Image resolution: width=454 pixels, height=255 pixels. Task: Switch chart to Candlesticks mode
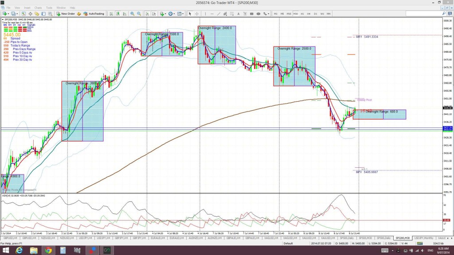pos(118,14)
